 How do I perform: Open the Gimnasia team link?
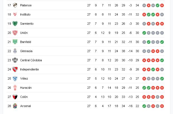(26, 51)
